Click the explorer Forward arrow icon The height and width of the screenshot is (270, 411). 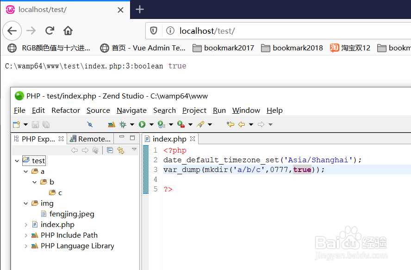pyautogui.click(x=85, y=150)
